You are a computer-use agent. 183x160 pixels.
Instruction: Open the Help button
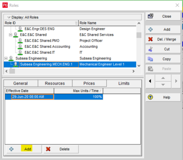pyautogui.click(x=163, y=97)
